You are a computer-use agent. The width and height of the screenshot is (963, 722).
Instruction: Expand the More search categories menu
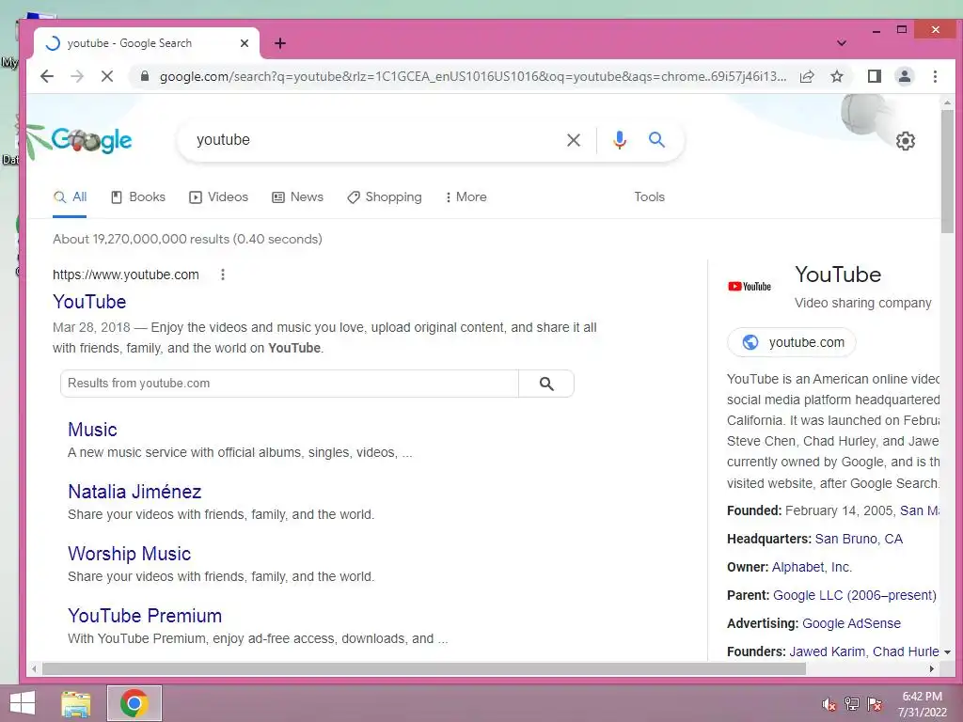pos(466,197)
